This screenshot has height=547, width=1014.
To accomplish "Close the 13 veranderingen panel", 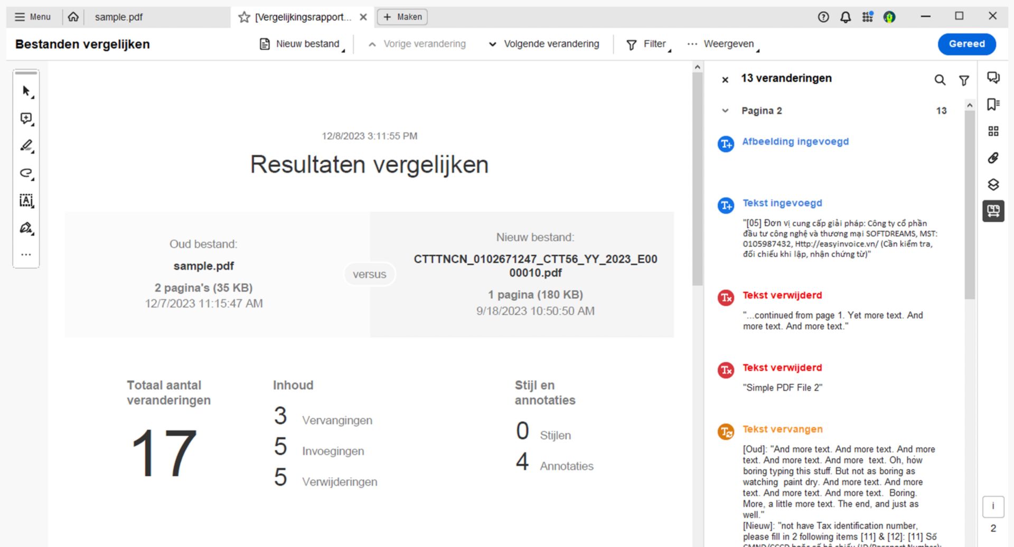I will pos(725,80).
